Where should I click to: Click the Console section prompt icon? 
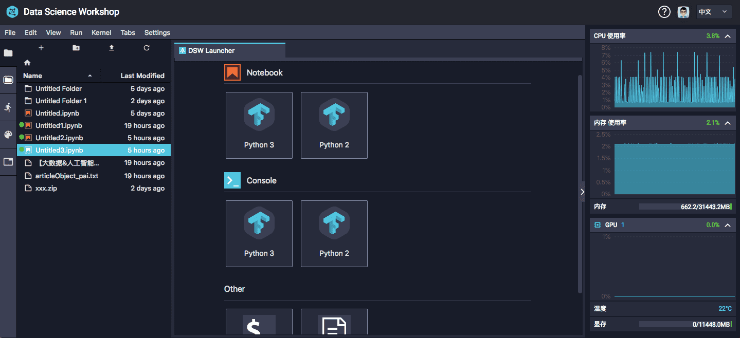[232, 180]
